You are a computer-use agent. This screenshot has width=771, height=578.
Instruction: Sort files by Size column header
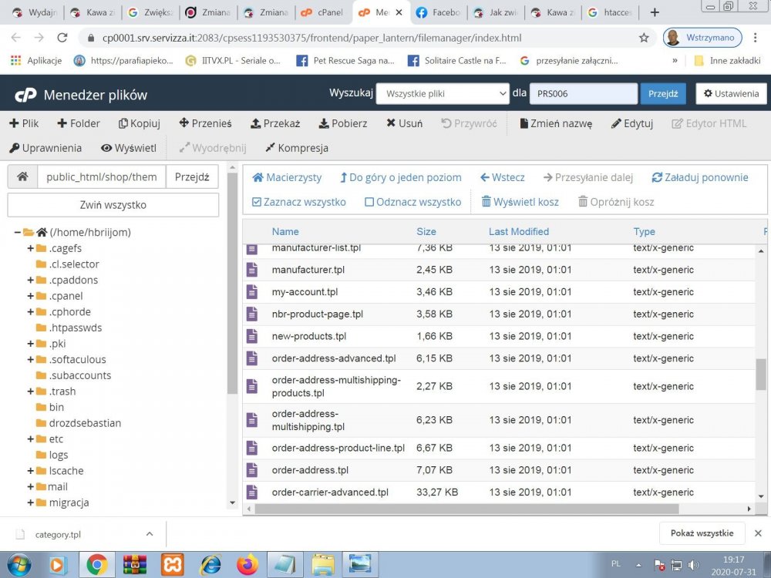pos(426,231)
